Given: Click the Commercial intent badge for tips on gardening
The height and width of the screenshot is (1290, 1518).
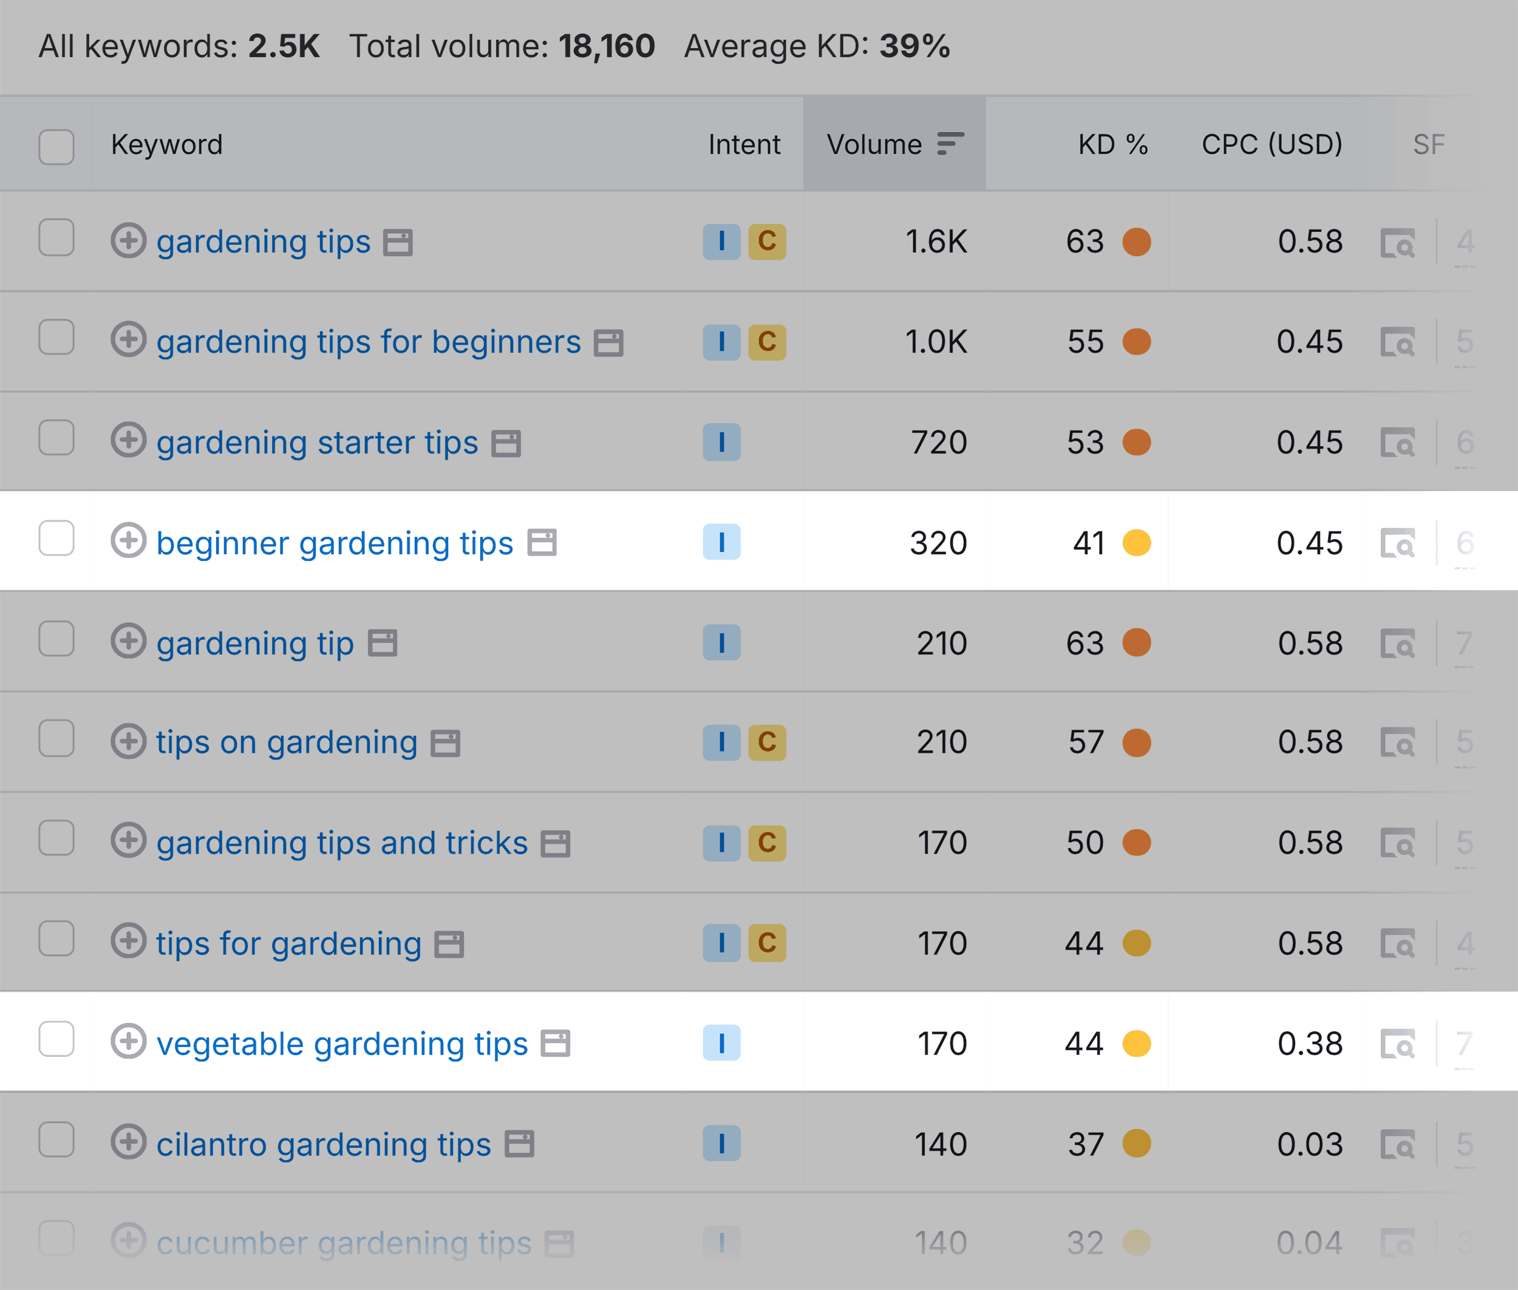Looking at the screenshot, I should [x=767, y=742].
